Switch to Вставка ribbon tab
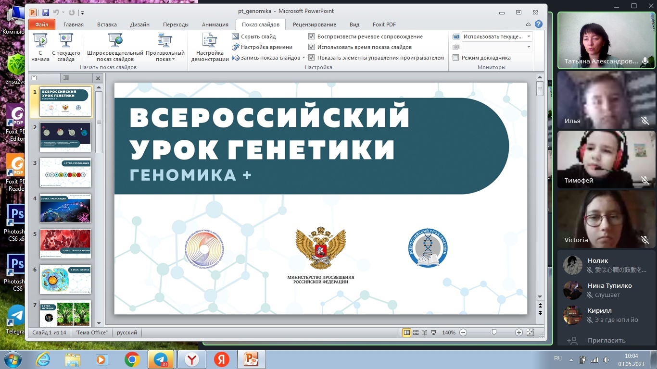Image resolution: width=657 pixels, height=369 pixels. (x=107, y=25)
